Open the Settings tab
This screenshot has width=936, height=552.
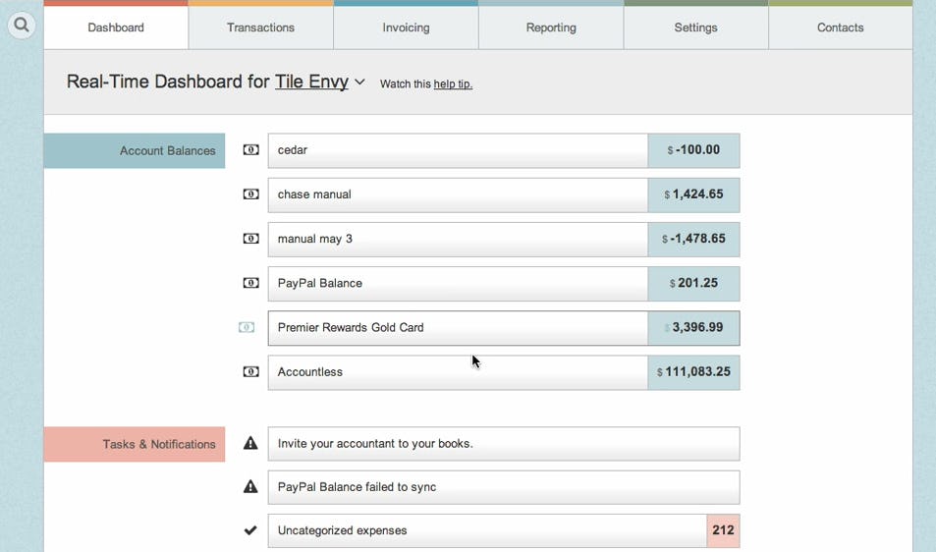[695, 28]
